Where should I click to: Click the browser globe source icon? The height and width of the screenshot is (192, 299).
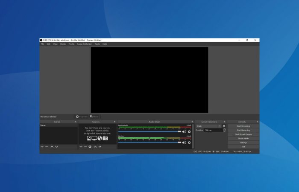click(100, 138)
